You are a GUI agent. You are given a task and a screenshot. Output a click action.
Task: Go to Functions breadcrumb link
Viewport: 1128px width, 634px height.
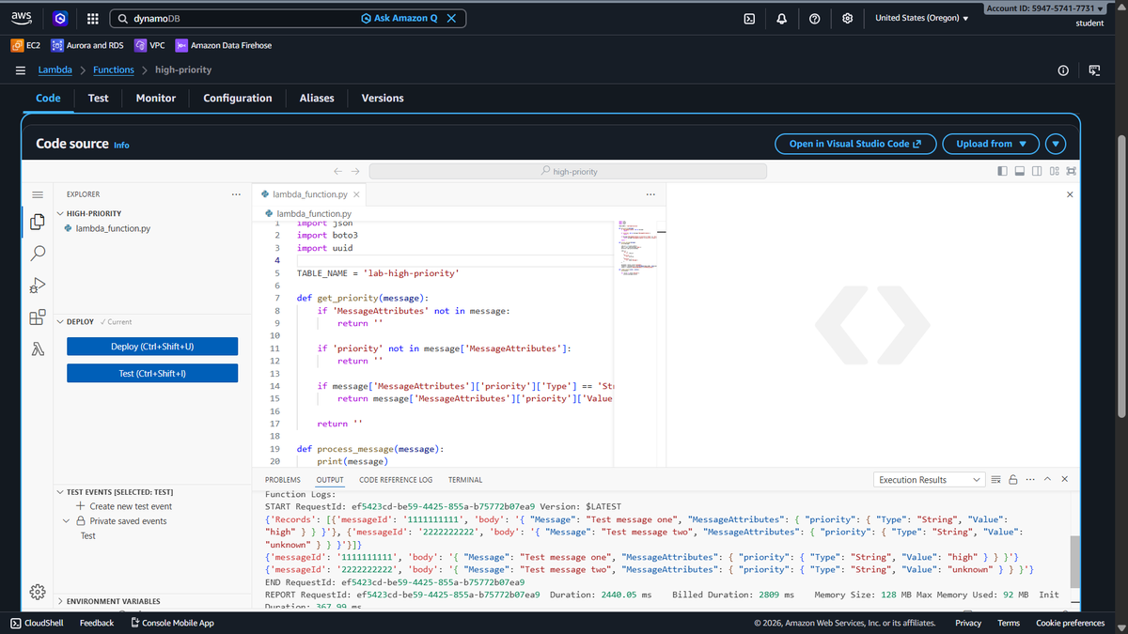tap(114, 70)
